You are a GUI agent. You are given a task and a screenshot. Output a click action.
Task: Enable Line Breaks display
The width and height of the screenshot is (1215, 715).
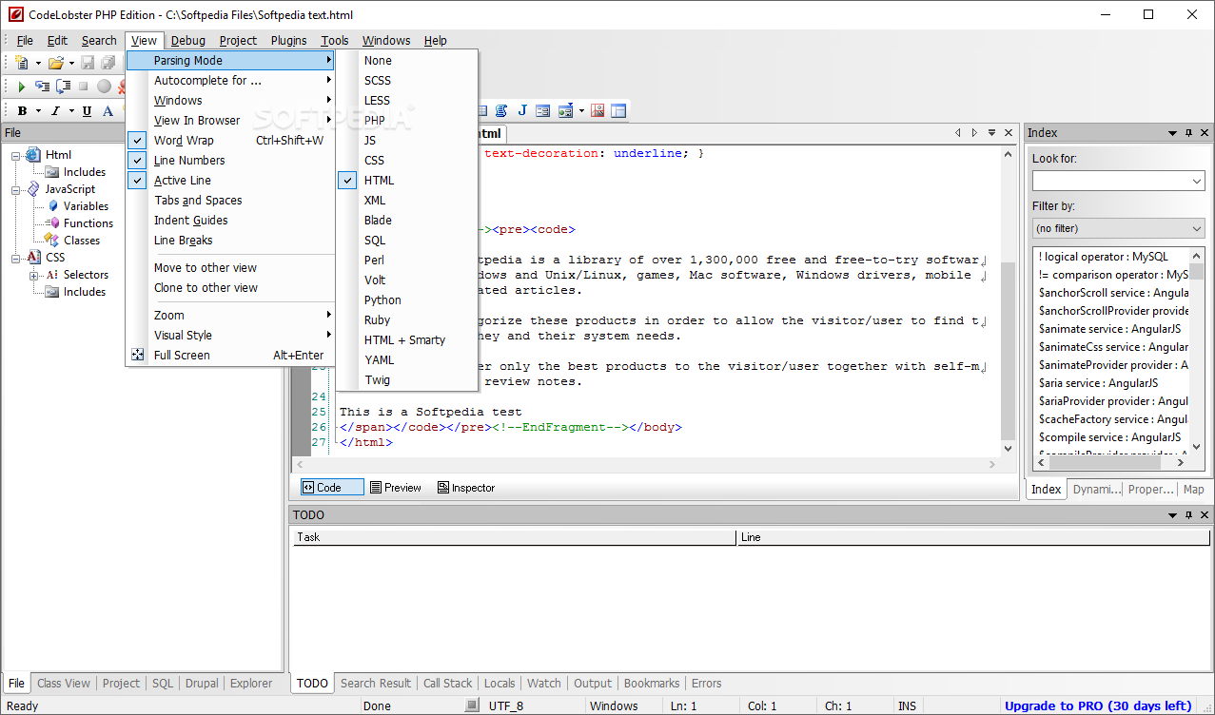click(x=231, y=241)
